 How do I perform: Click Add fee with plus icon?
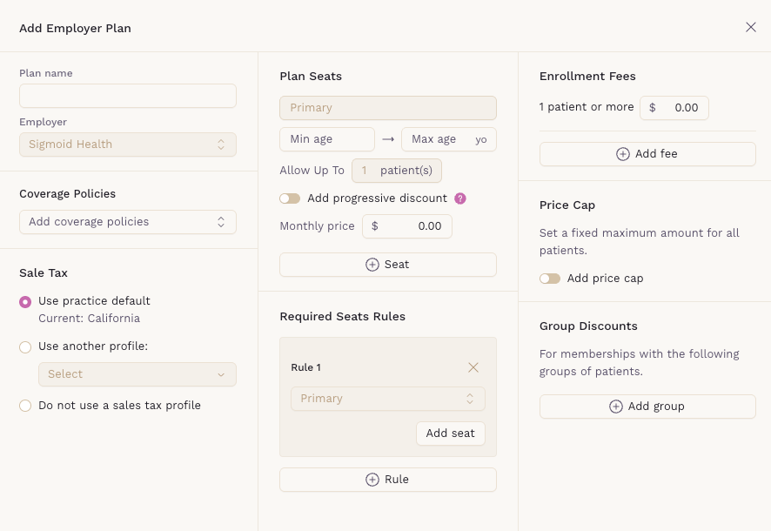[x=647, y=154]
